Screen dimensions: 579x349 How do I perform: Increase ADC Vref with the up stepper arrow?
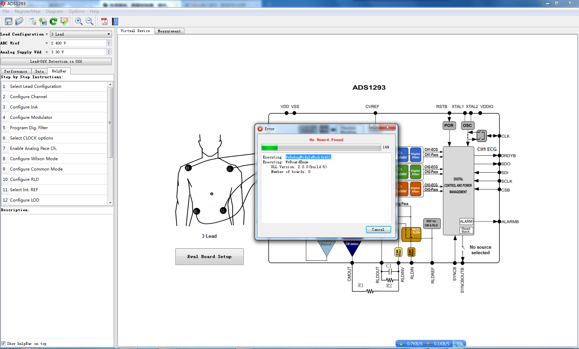[109, 42]
